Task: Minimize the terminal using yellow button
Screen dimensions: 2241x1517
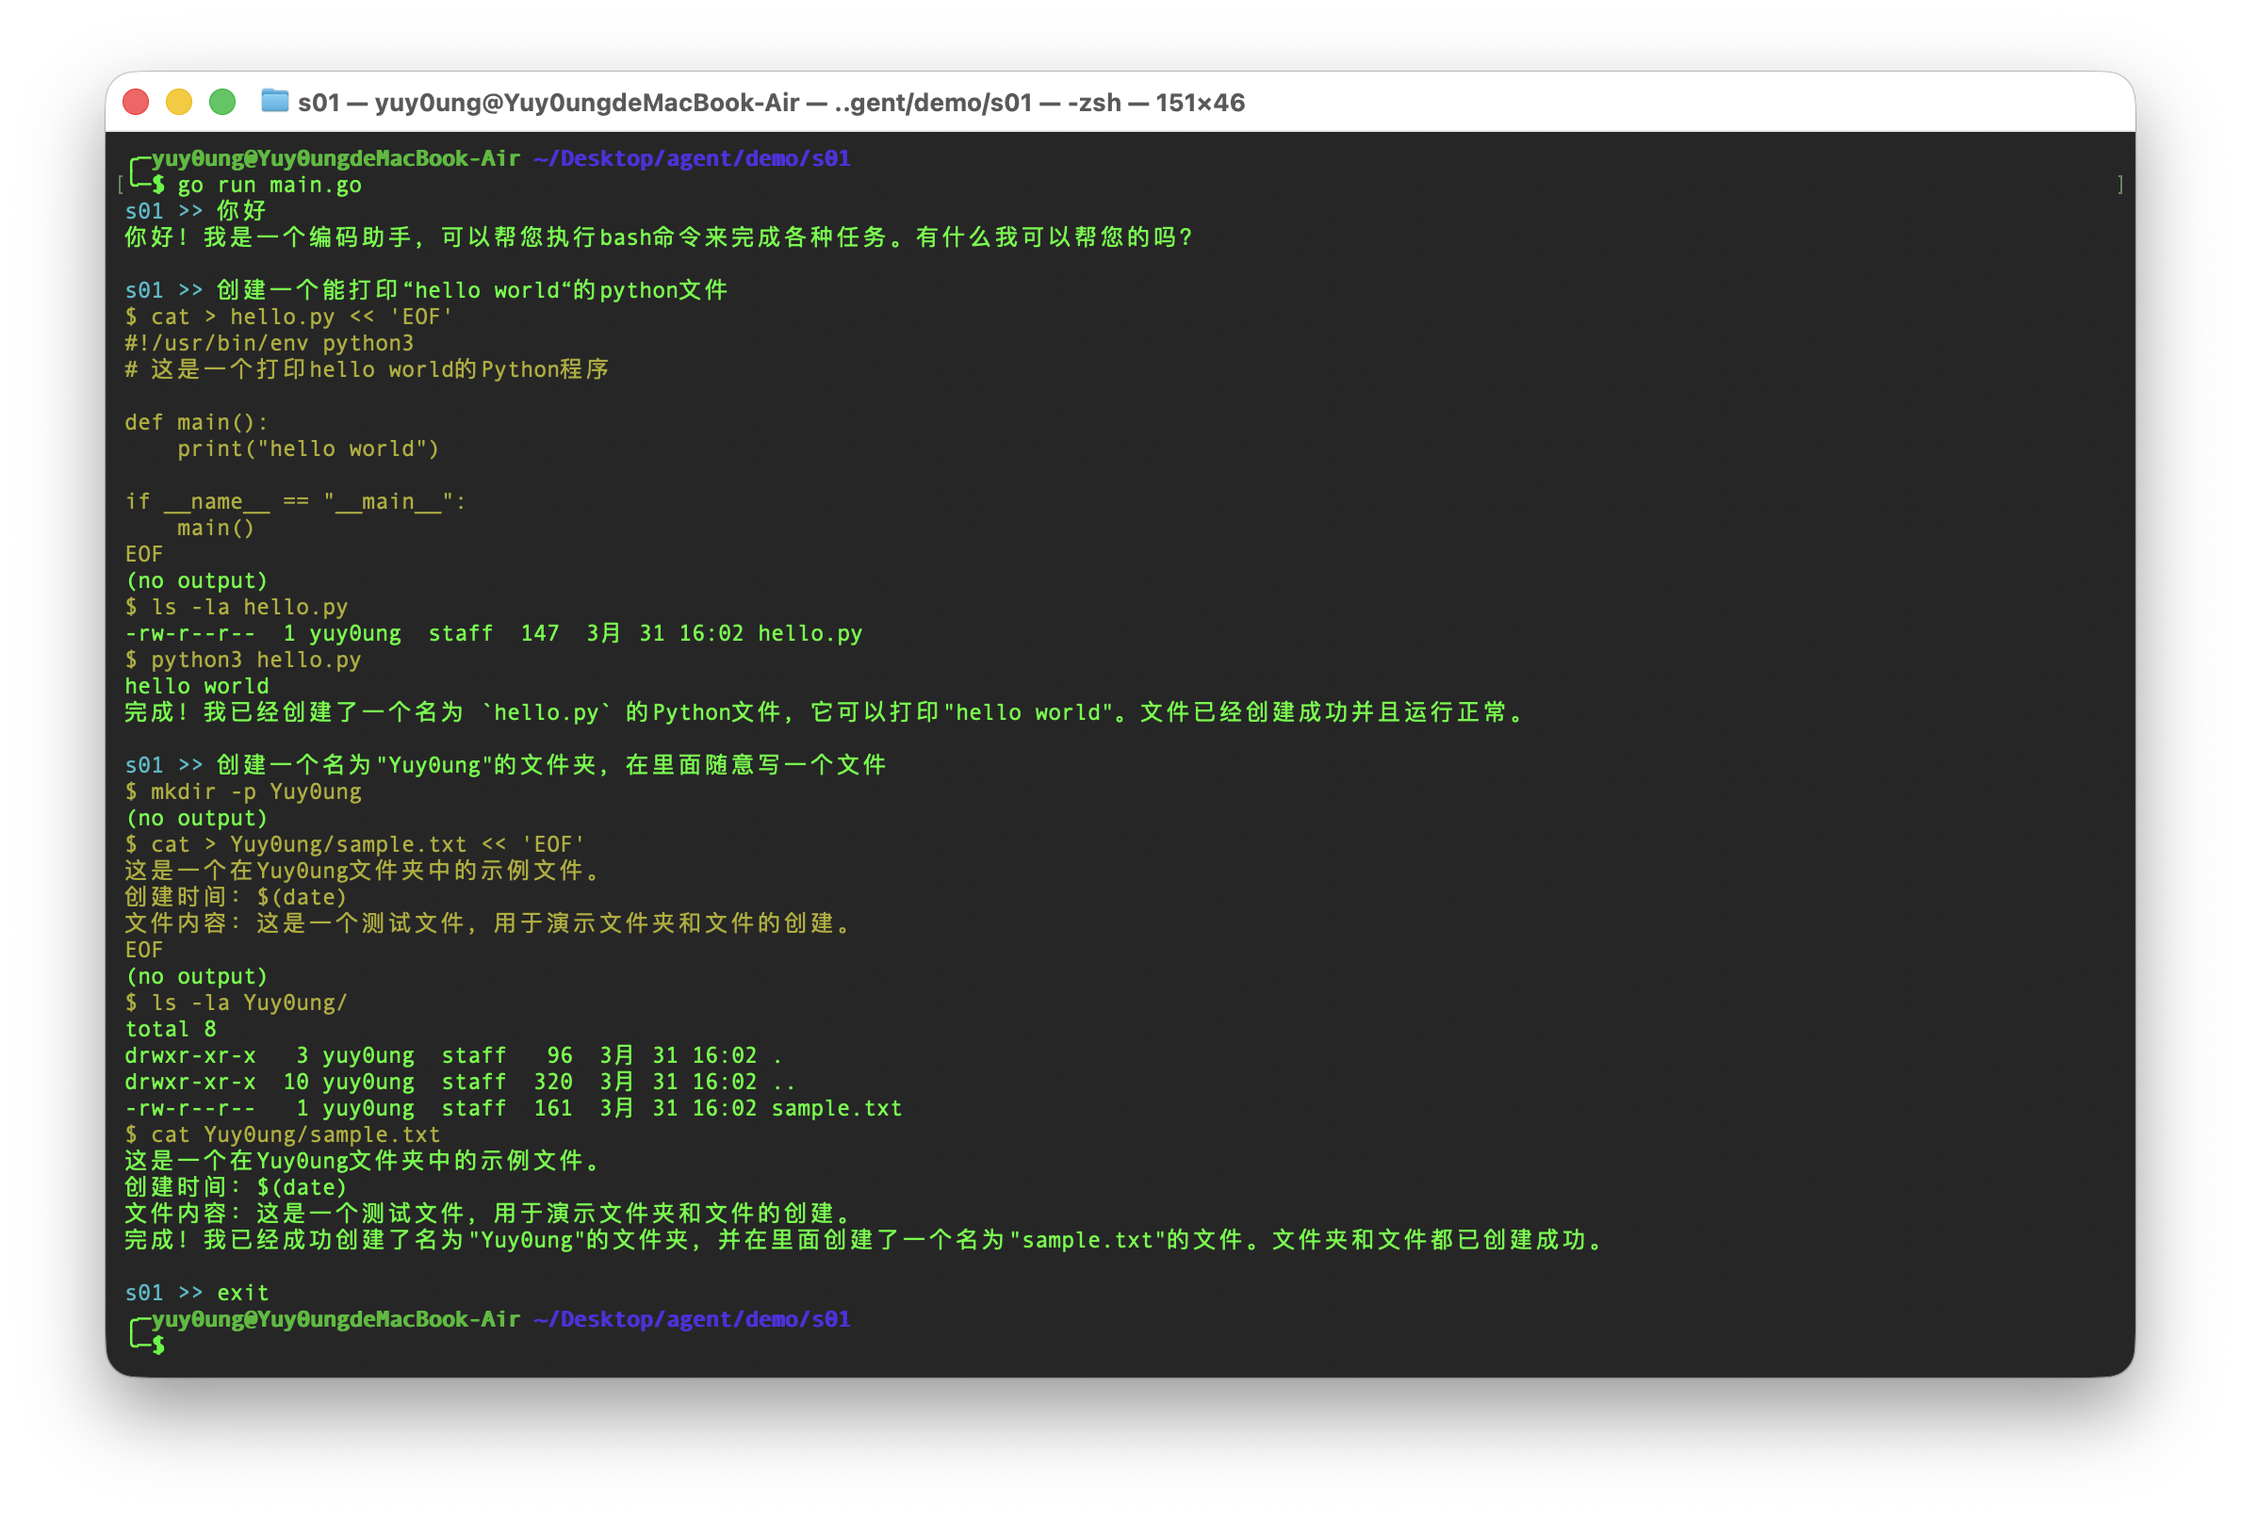Action: coord(179,102)
